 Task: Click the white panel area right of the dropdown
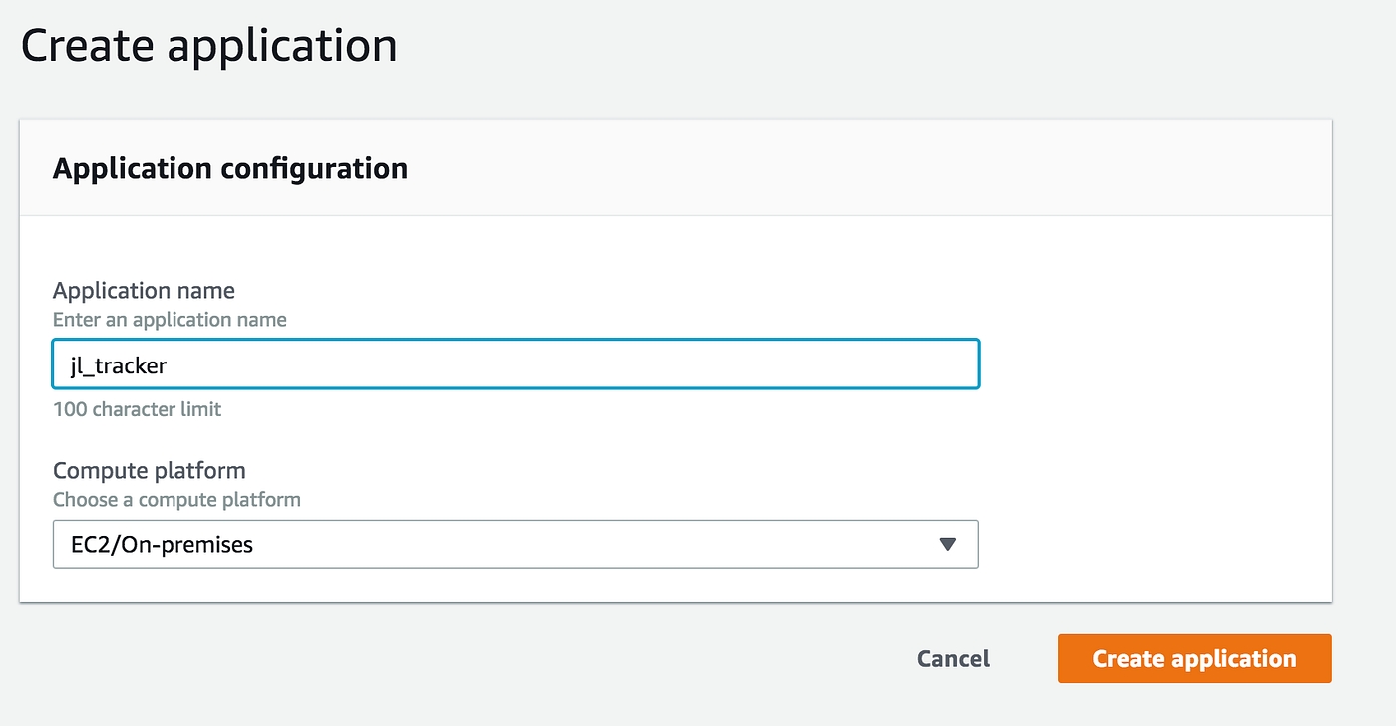pos(1147,544)
